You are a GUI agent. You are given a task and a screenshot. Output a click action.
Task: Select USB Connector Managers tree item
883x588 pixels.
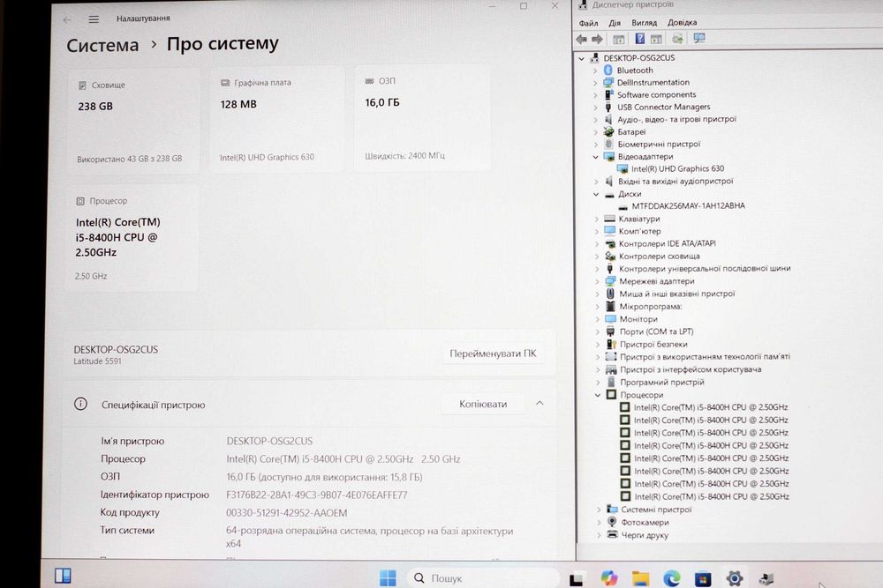[664, 107]
